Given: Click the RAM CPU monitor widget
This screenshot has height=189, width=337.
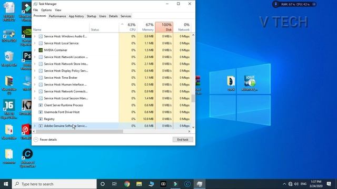Looking at the screenshot, I should (x=294, y=4).
